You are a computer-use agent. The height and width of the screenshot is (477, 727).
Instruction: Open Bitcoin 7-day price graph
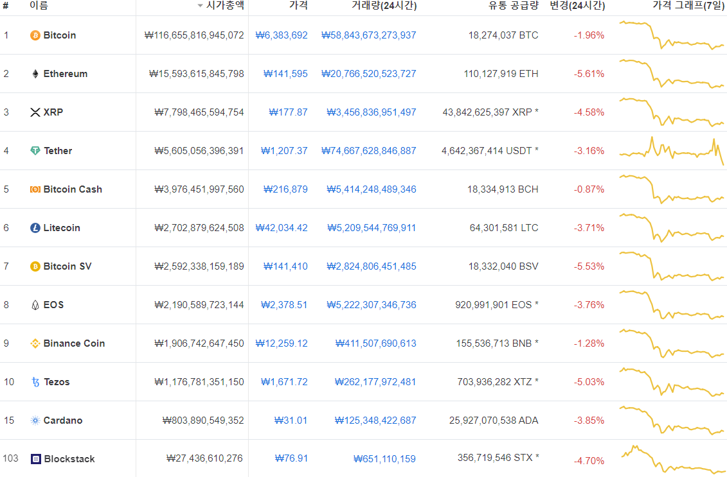671,35
